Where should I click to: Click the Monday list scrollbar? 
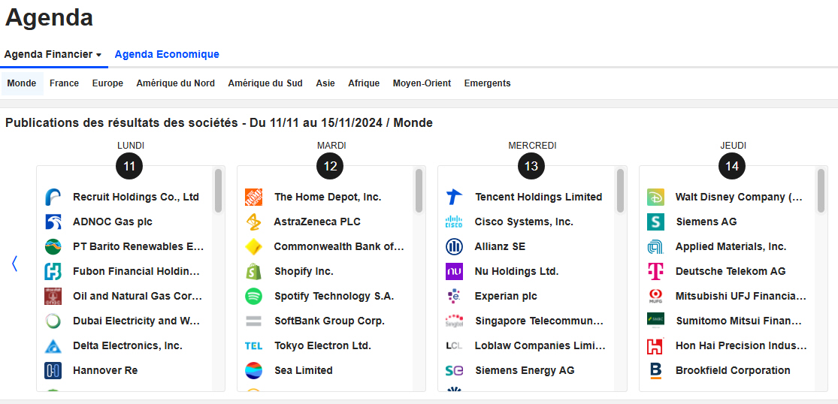click(218, 191)
